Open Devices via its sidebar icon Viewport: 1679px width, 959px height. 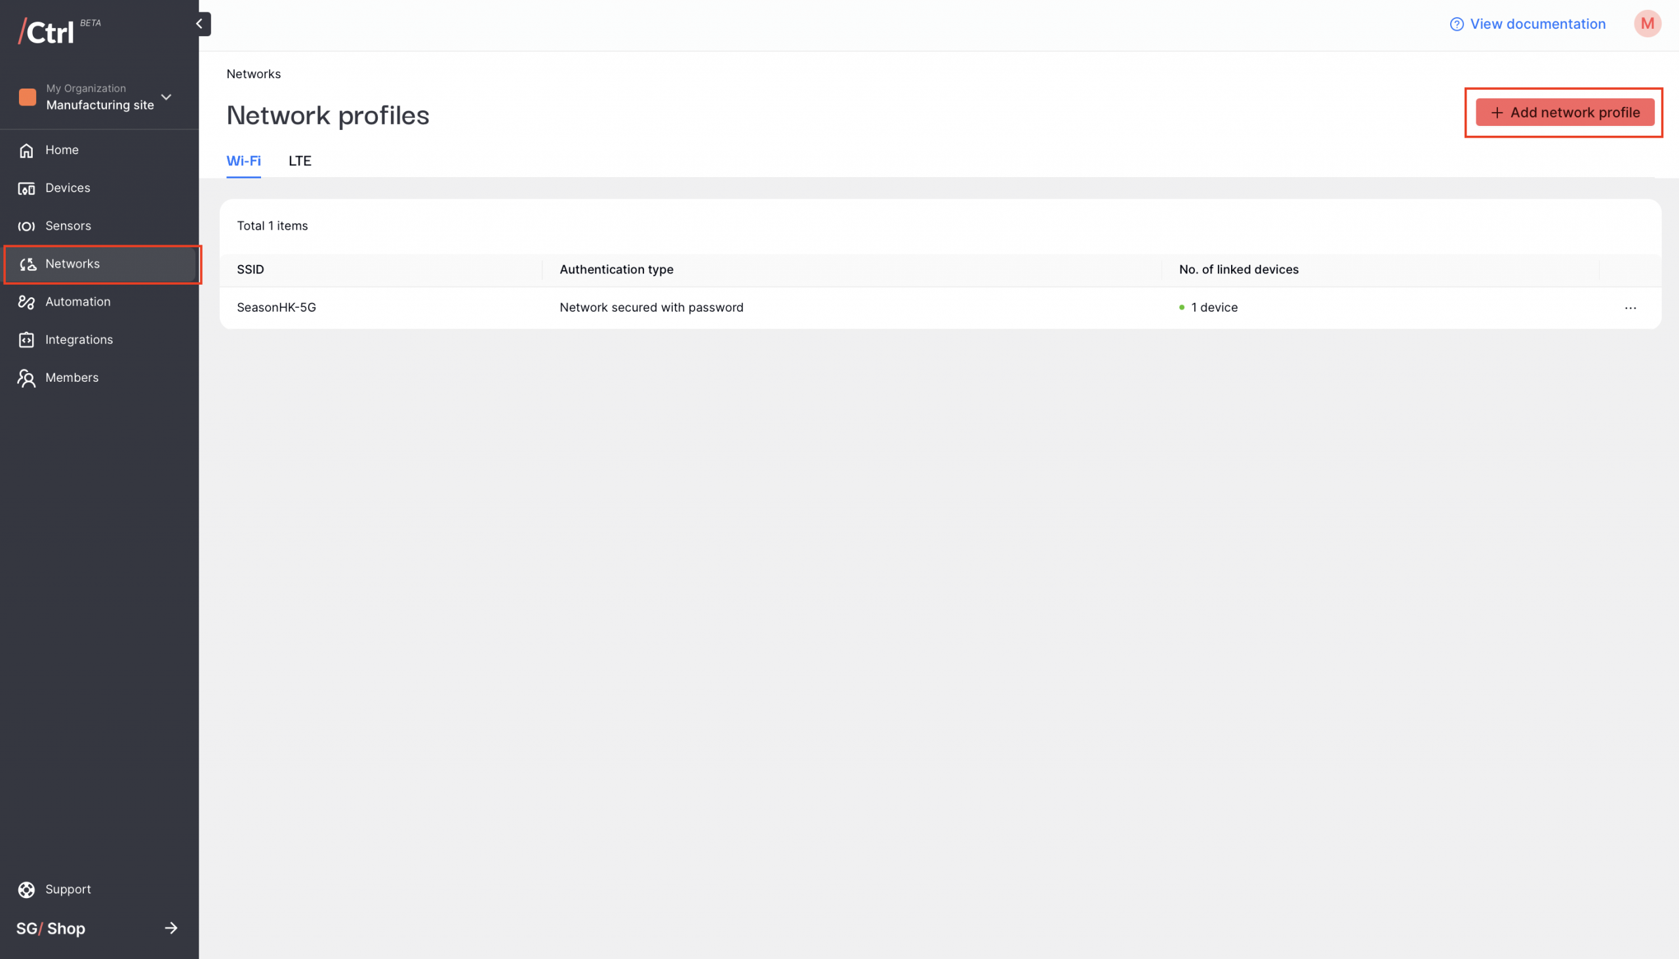[26, 188]
